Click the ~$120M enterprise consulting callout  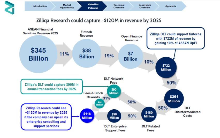point(46,117)
